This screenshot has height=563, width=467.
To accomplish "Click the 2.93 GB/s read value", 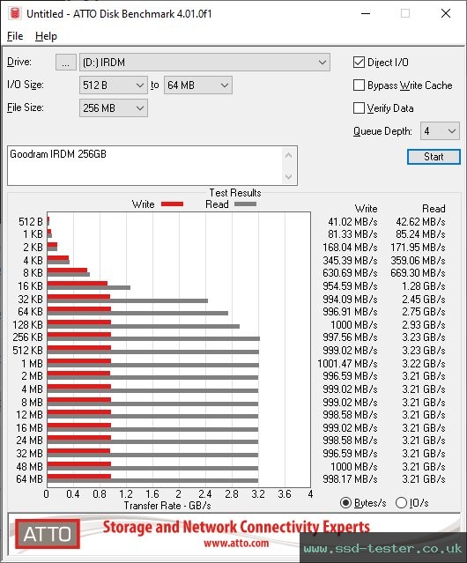I will (424, 325).
